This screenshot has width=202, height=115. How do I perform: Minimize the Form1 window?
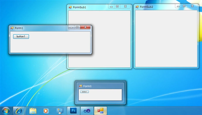pos(71,27)
